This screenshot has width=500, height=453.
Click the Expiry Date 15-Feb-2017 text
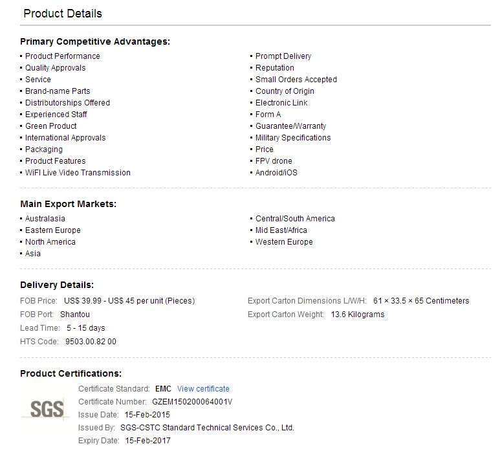[x=147, y=441]
